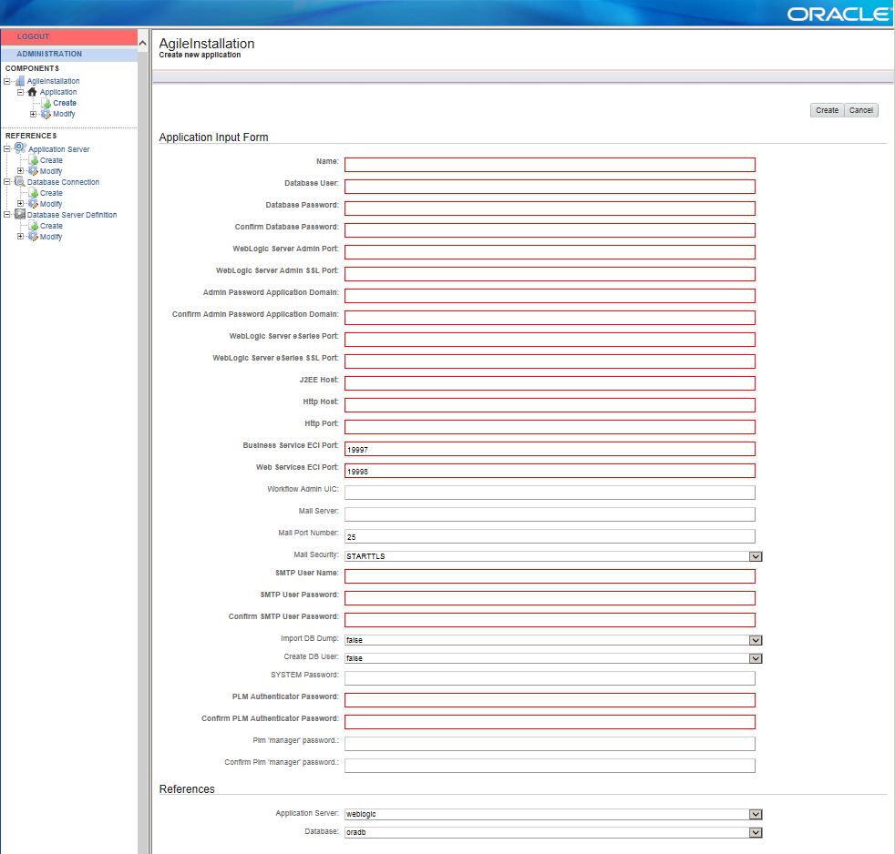Click the Modify icon under Application Server
This screenshot has height=854, width=895.
tap(33, 171)
